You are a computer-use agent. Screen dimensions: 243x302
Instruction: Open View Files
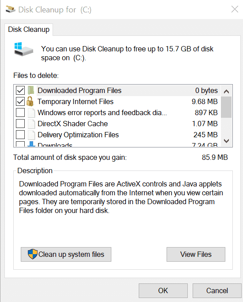pyautogui.click(x=196, y=255)
